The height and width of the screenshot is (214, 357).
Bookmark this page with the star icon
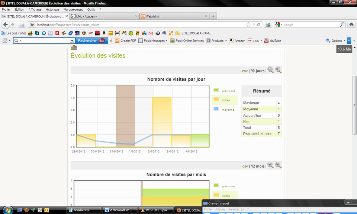pyautogui.click(x=248, y=25)
